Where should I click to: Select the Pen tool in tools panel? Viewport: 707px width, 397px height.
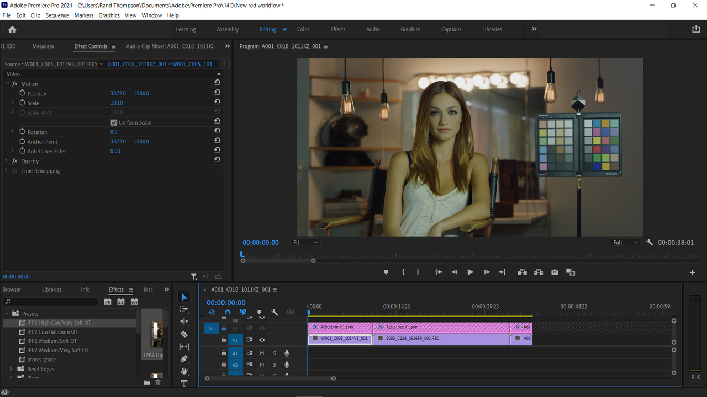point(184,359)
